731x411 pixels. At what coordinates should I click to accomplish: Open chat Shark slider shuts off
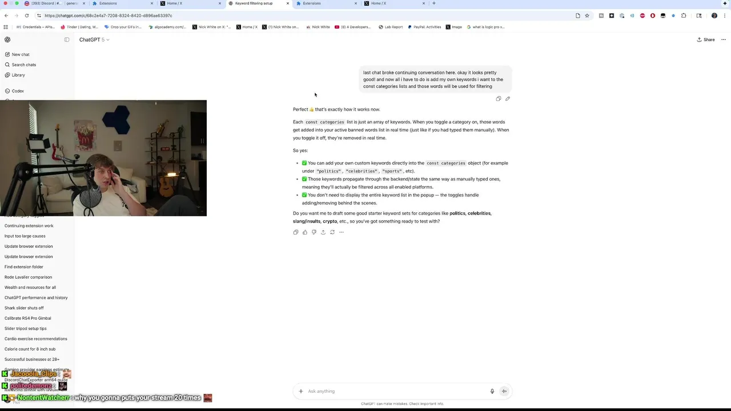point(24,308)
